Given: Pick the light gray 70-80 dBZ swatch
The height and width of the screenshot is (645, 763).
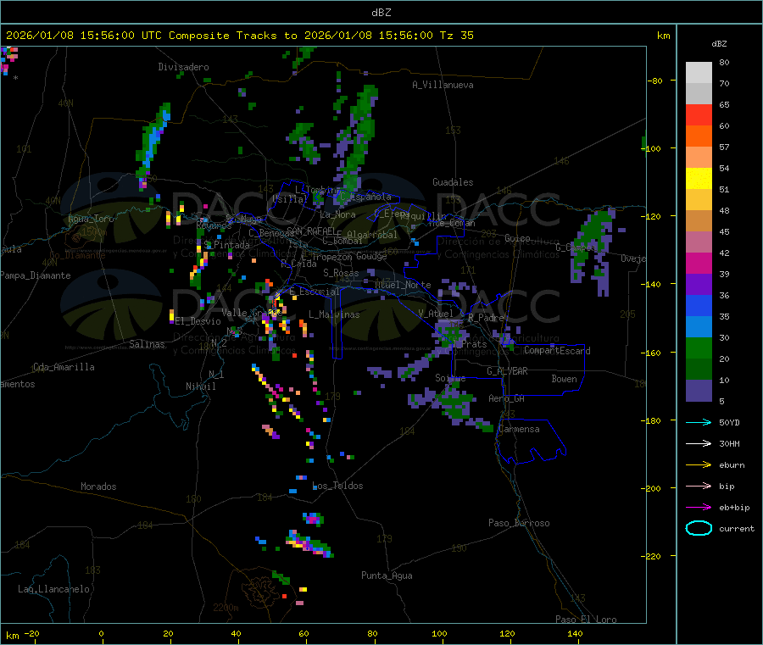Looking at the screenshot, I should pos(699,73).
